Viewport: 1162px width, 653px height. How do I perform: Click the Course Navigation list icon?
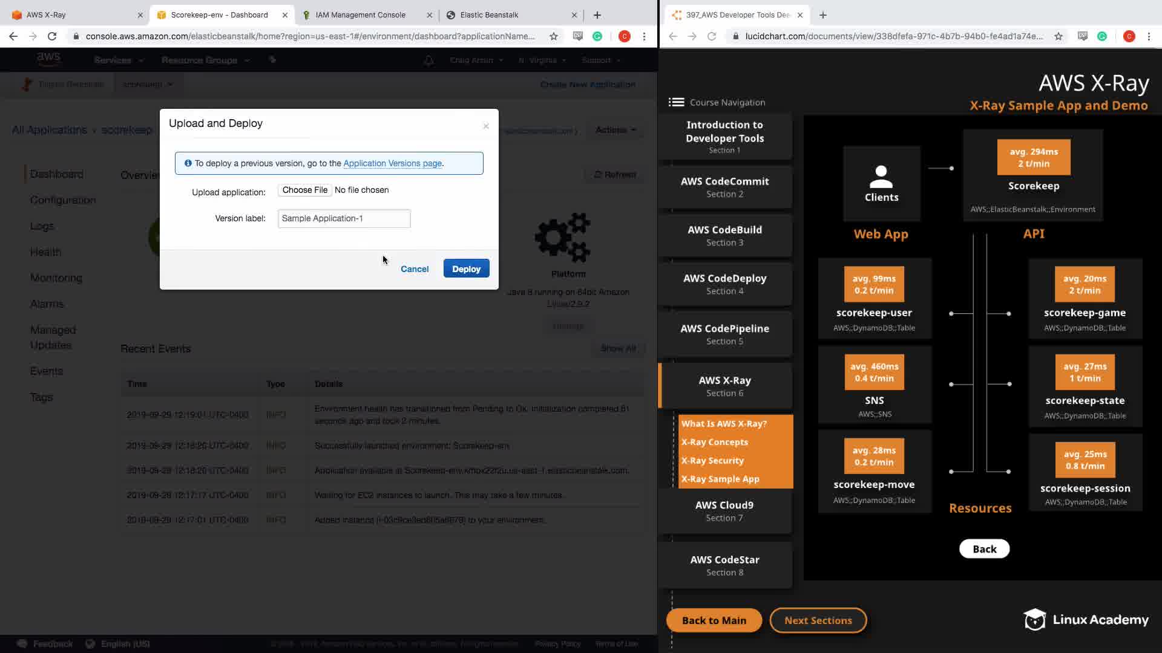point(676,102)
